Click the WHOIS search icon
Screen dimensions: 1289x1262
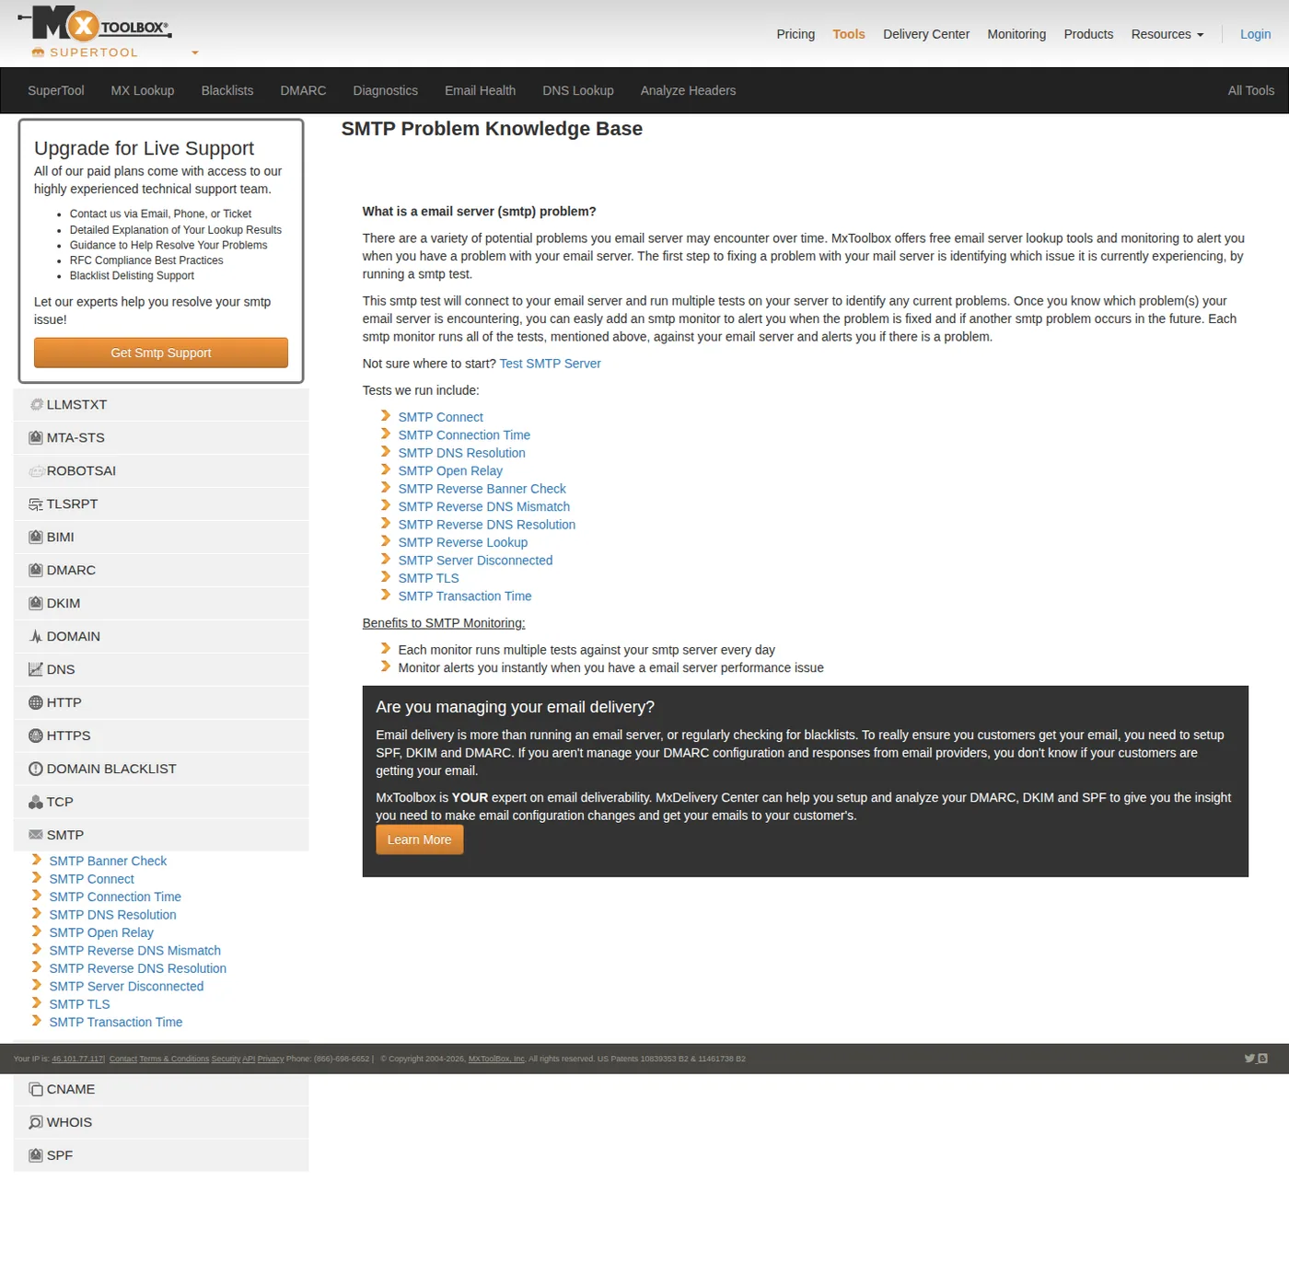coord(36,1123)
